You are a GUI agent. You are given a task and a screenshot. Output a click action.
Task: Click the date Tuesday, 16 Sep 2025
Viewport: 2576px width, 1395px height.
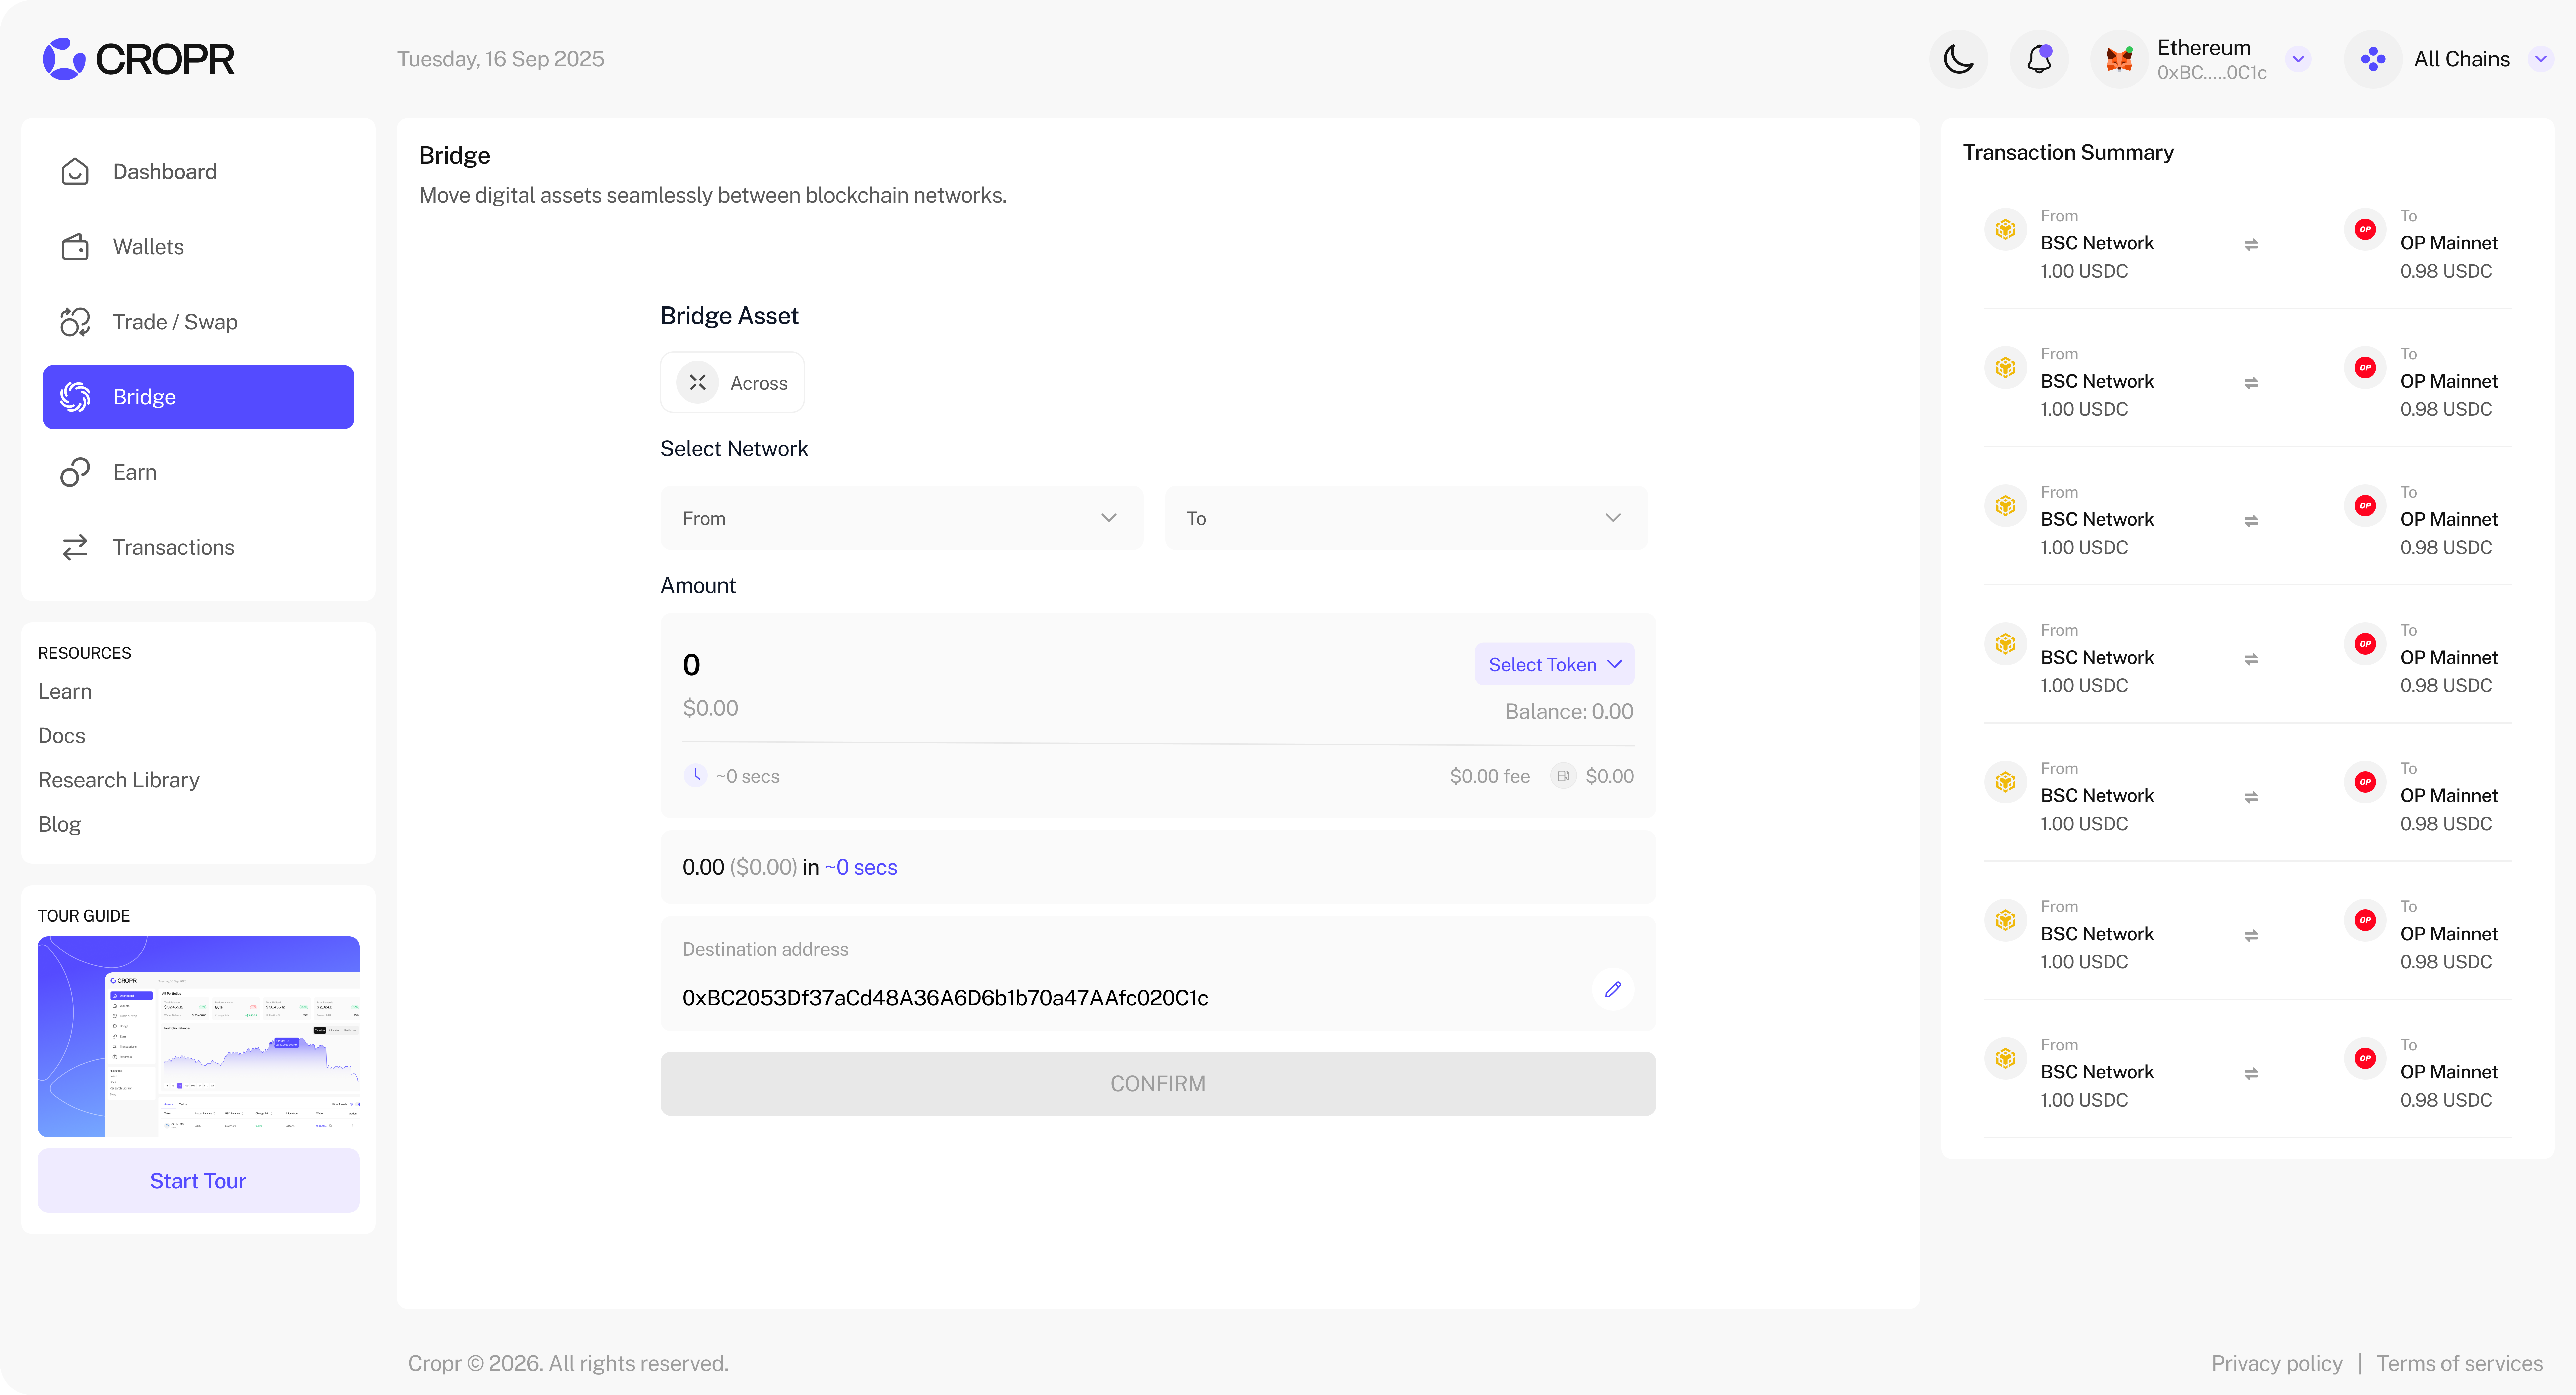[501, 59]
